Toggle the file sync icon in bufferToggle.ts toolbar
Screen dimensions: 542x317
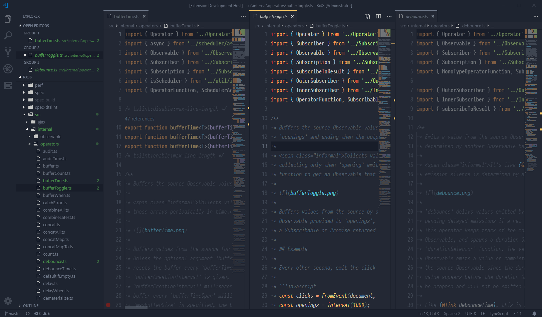[367, 16]
